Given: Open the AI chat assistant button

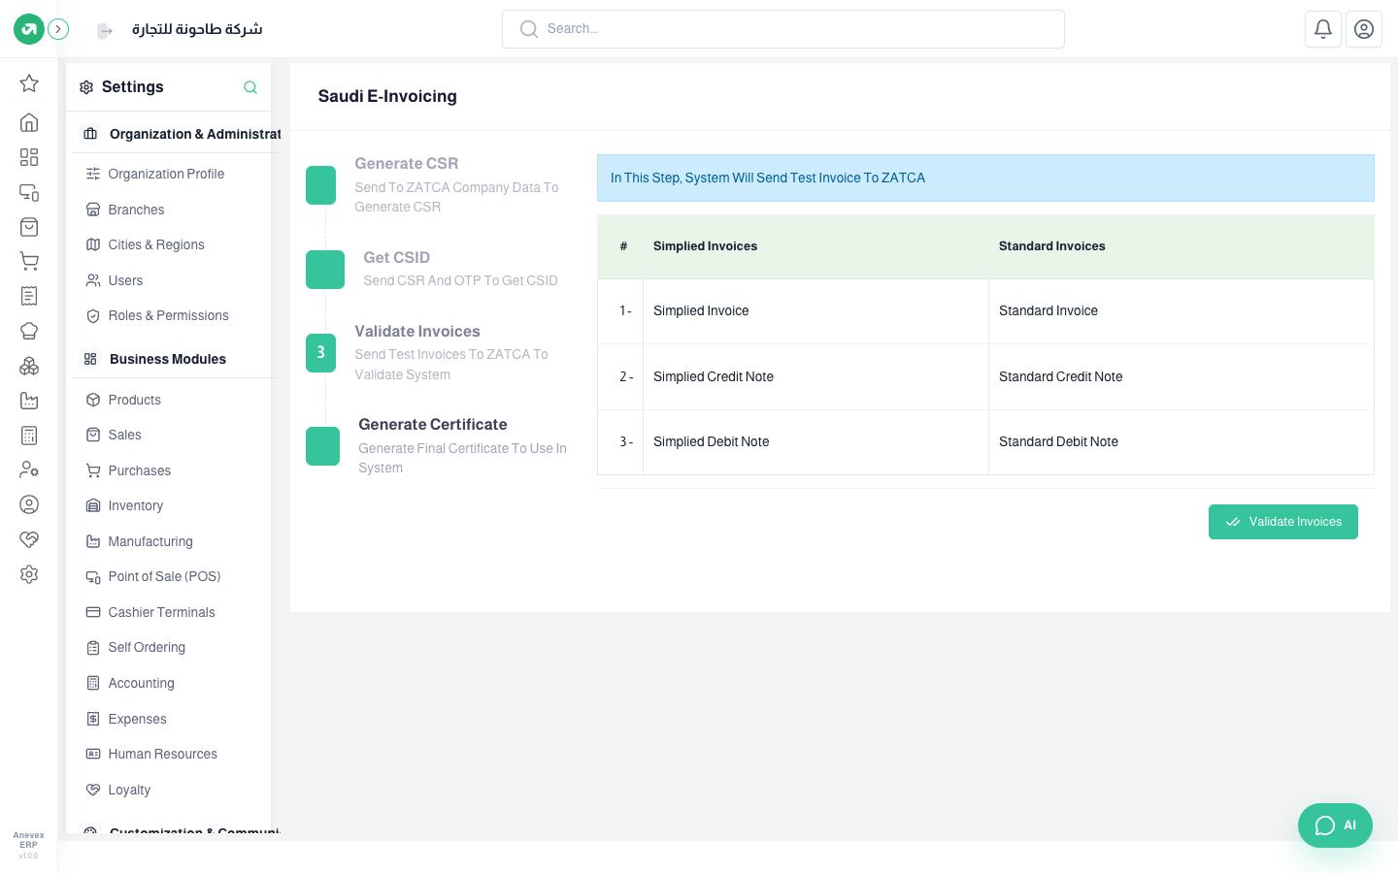Looking at the screenshot, I should [1335, 825].
